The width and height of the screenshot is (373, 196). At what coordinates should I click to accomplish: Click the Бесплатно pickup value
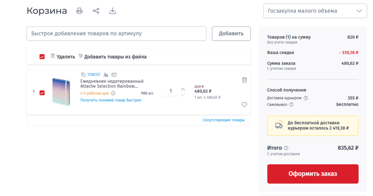pyautogui.click(x=347, y=105)
